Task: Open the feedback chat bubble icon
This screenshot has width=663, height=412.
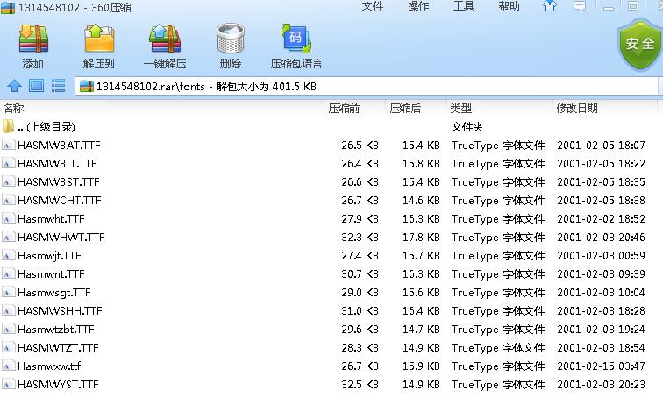Action: (x=580, y=6)
